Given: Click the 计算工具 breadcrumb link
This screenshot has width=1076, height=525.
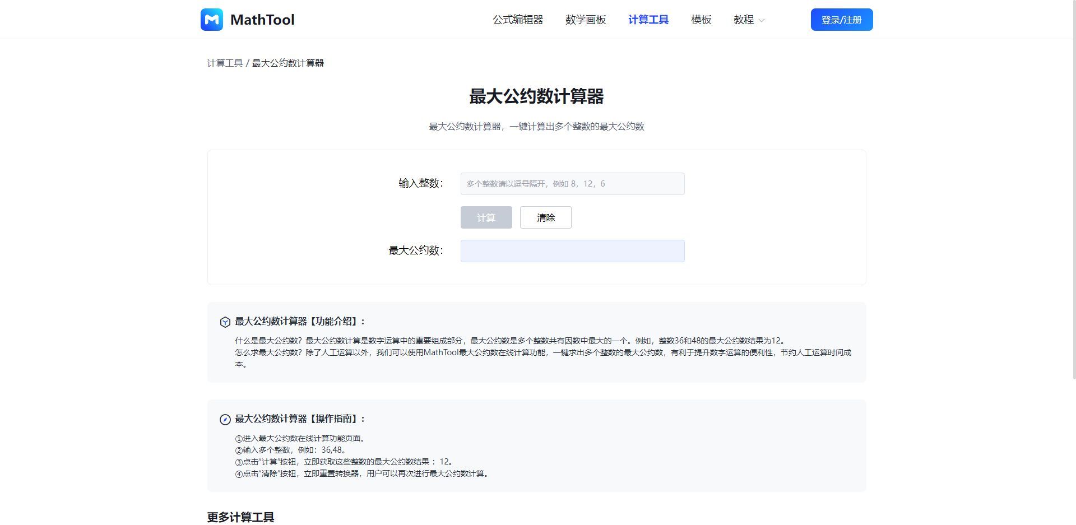Looking at the screenshot, I should (x=224, y=63).
